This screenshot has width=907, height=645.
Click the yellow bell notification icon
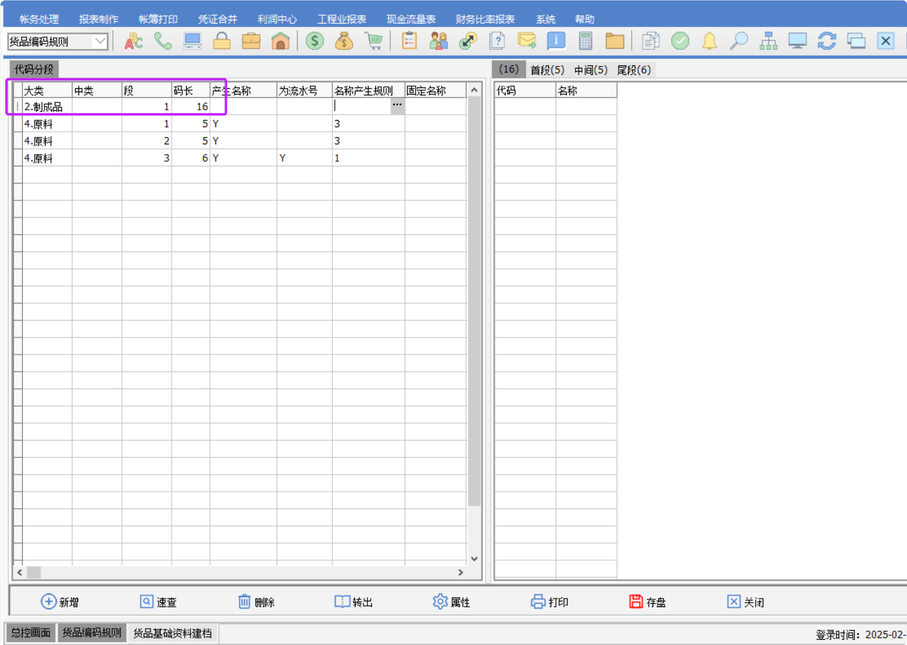pyautogui.click(x=709, y=41)
